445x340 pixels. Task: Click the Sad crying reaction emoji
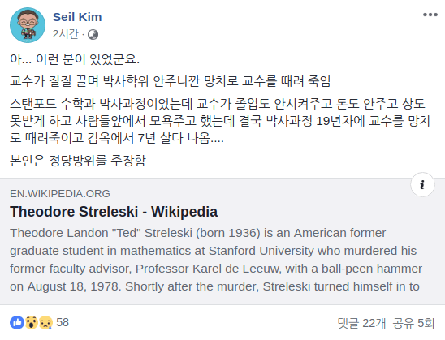[45, 322]
